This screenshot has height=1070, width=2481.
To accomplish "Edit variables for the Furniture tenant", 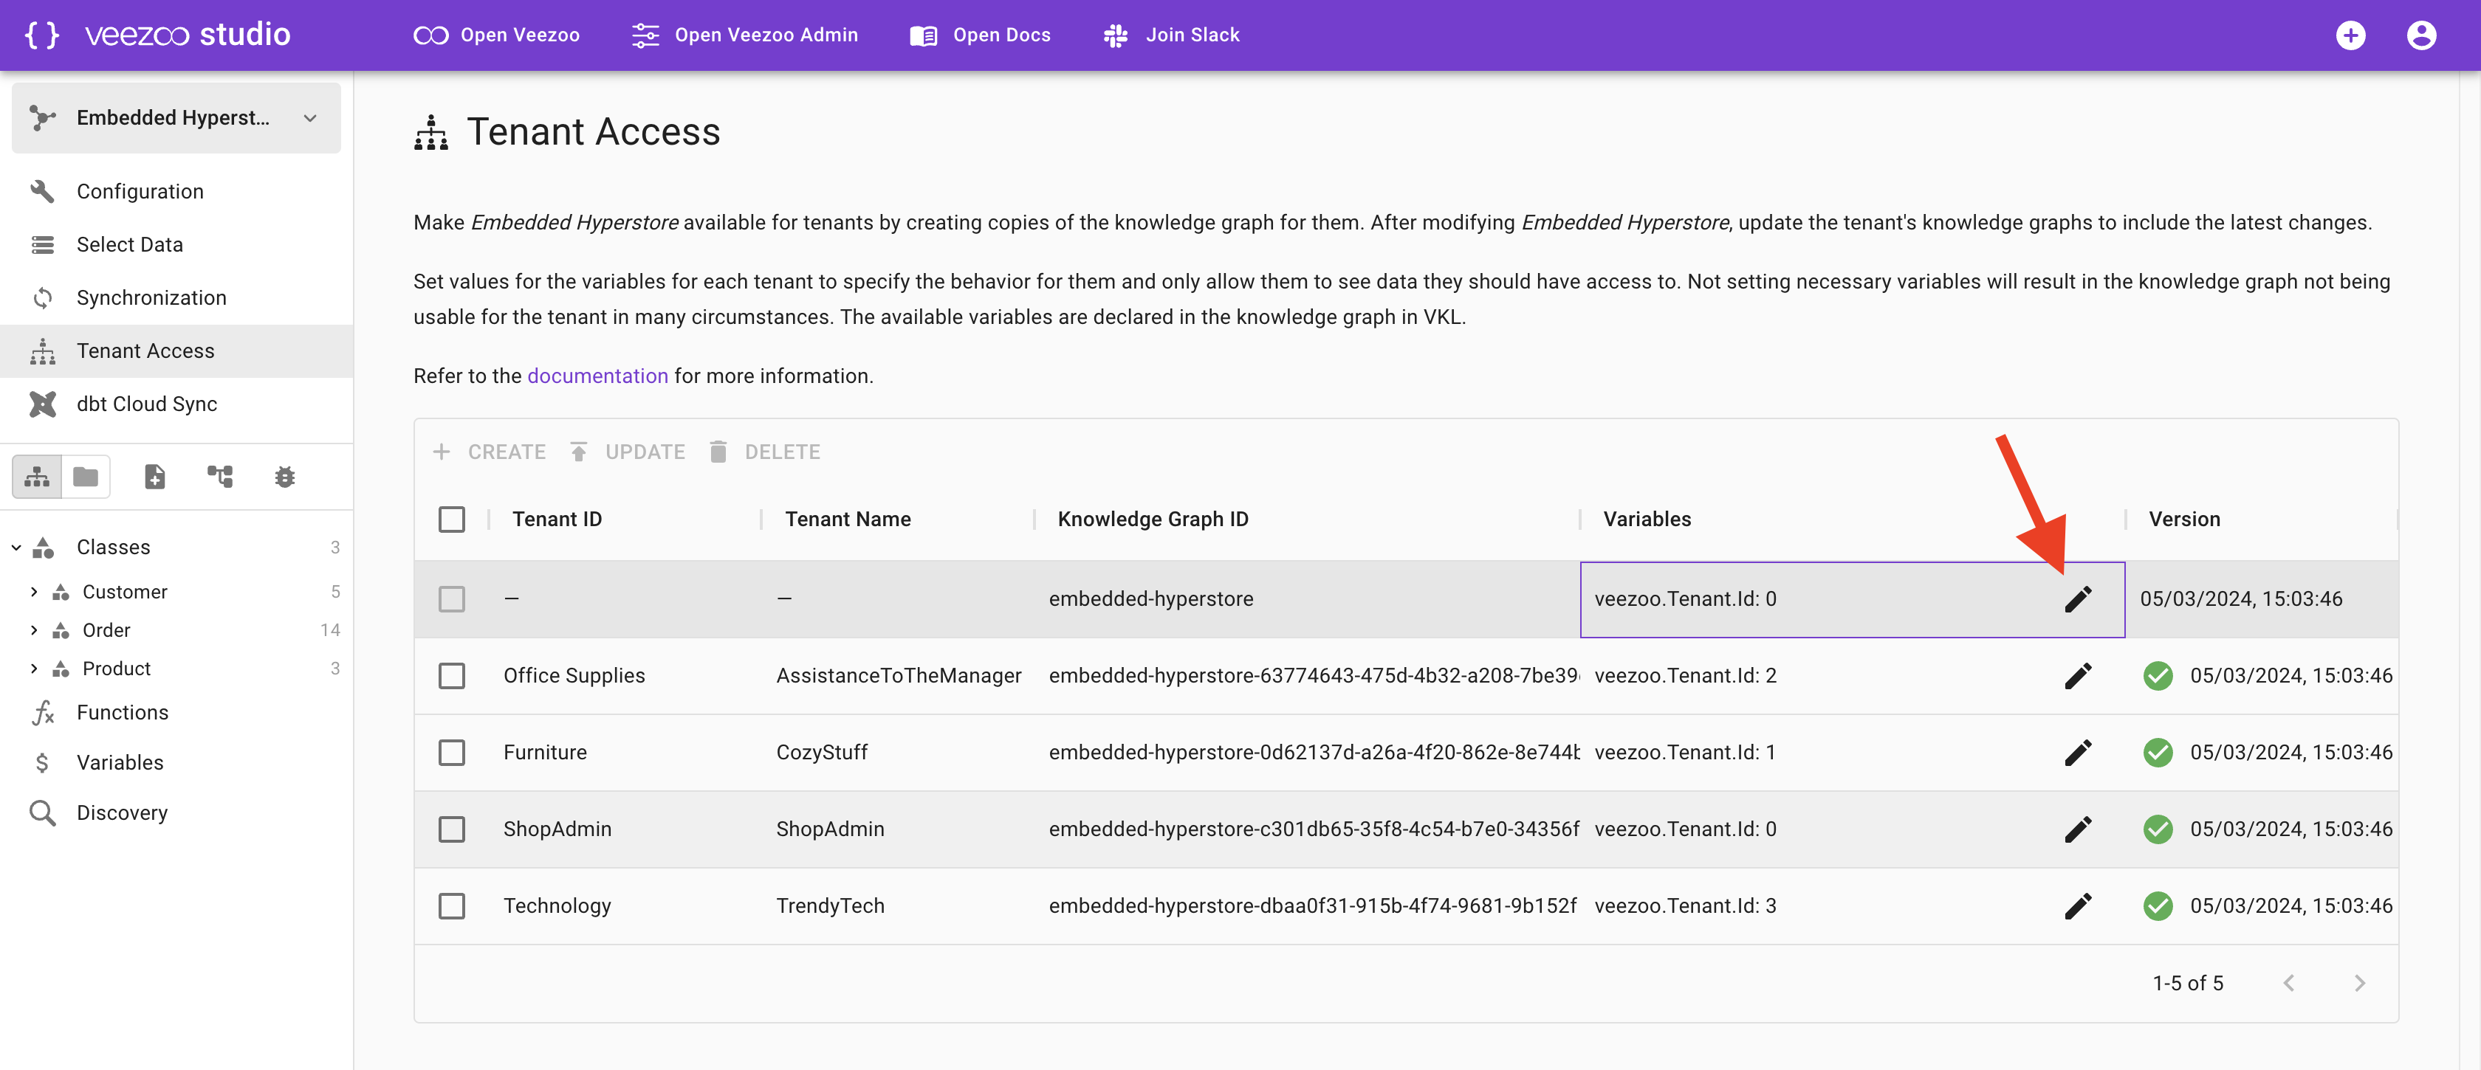I will point(2077,753).
